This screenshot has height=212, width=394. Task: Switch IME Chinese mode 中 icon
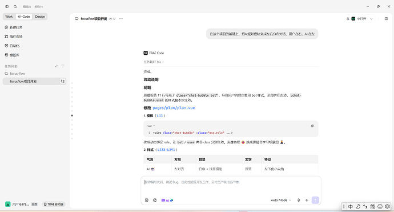[x=350, y=207]
